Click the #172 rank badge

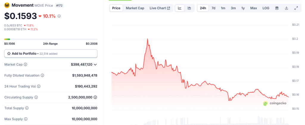(60, 5)
